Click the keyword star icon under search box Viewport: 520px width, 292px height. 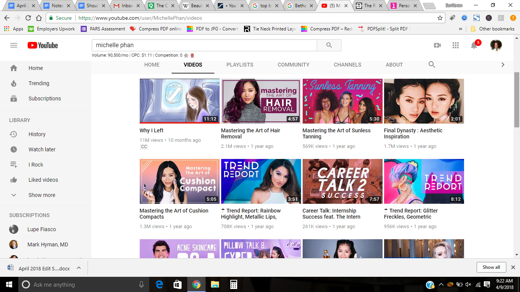(x=186, y=56)
